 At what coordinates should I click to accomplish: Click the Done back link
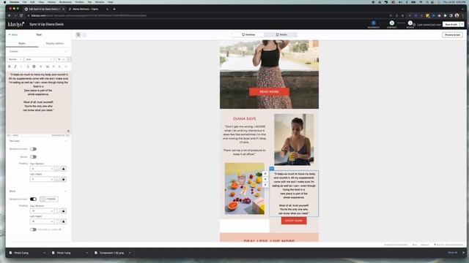coord(13,35)
